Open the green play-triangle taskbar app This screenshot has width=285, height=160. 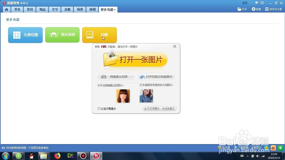70,156
